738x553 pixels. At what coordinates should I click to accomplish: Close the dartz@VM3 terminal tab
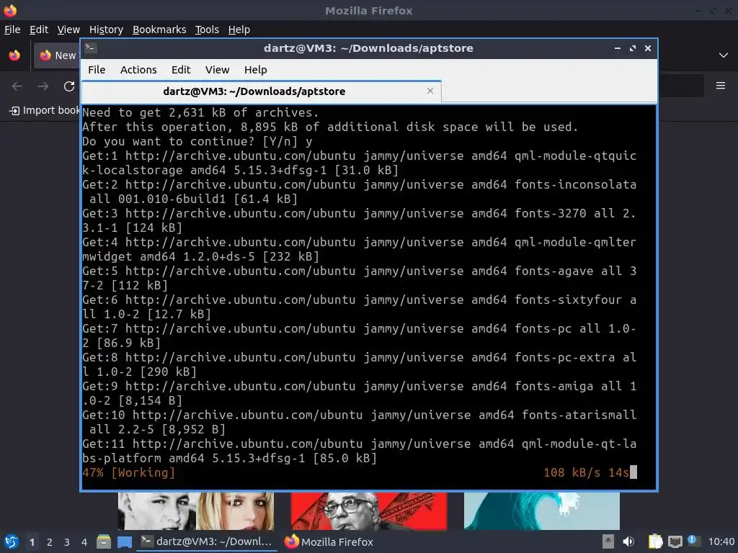(x=430, y=91)
